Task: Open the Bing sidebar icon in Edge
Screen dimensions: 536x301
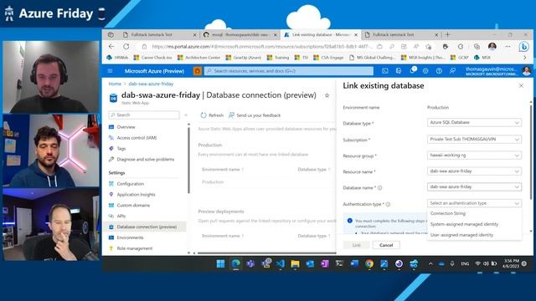Action: 523,47
